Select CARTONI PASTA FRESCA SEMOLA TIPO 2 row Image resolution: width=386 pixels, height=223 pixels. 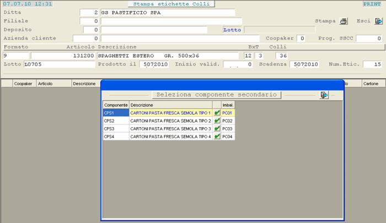coord(171,121)
